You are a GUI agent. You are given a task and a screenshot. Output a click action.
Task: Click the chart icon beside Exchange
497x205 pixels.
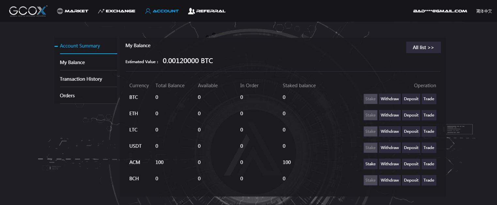101,11
